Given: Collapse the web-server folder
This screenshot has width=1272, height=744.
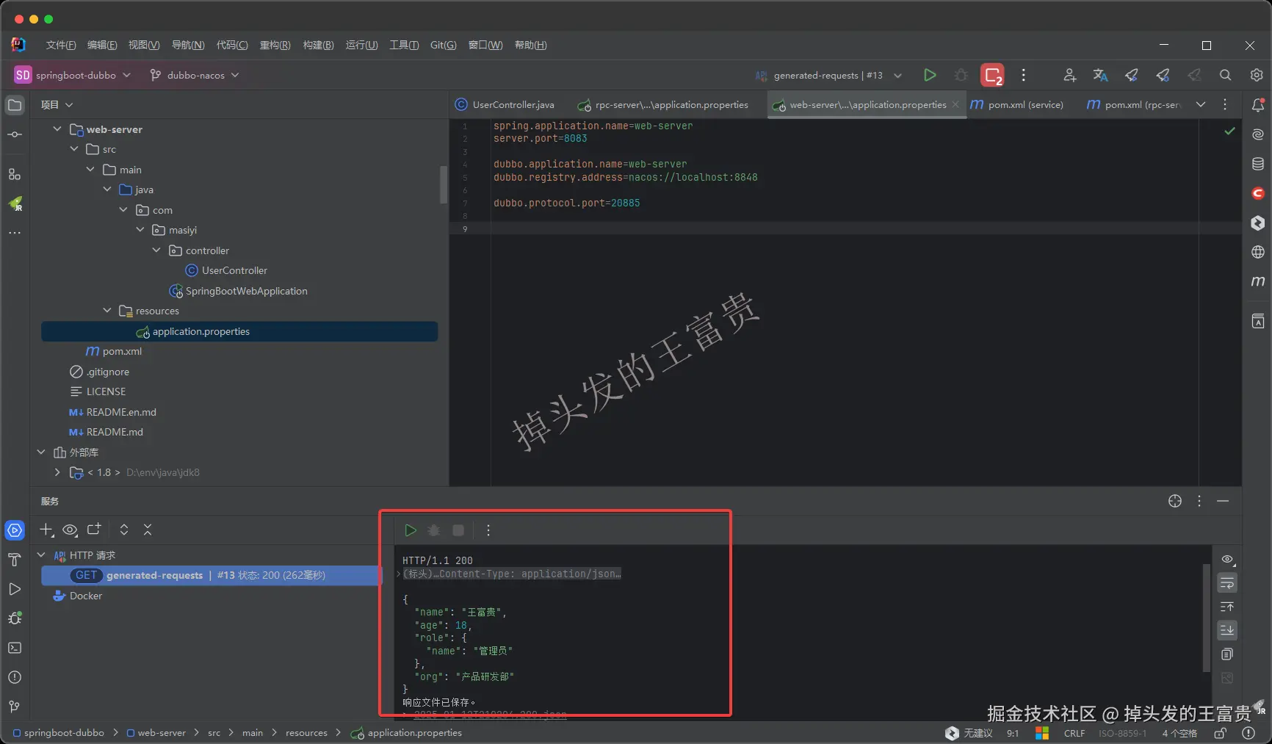Looking at the screenshot, I should [57, 129].
